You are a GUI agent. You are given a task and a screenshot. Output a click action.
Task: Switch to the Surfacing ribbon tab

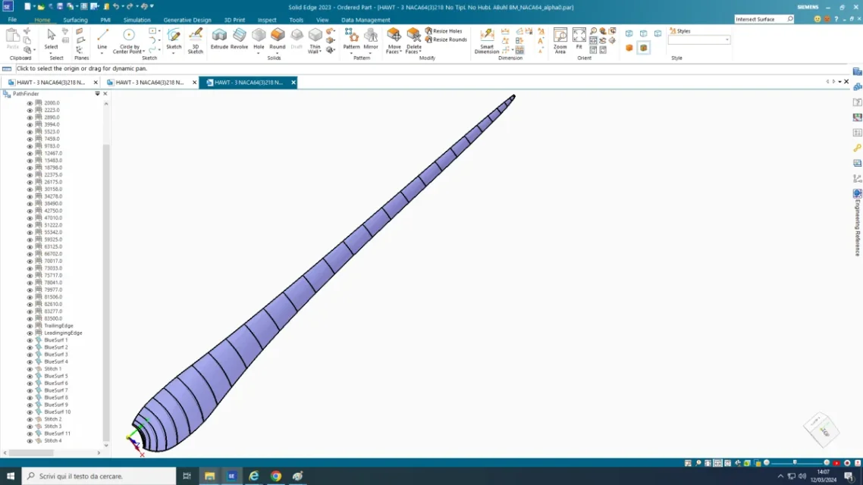77,20
